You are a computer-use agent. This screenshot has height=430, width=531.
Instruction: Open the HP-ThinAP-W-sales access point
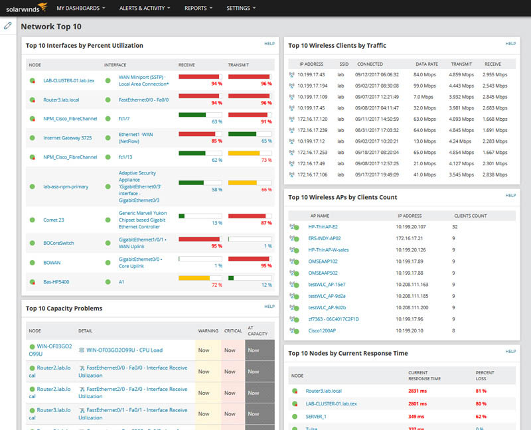pos(329,250)
